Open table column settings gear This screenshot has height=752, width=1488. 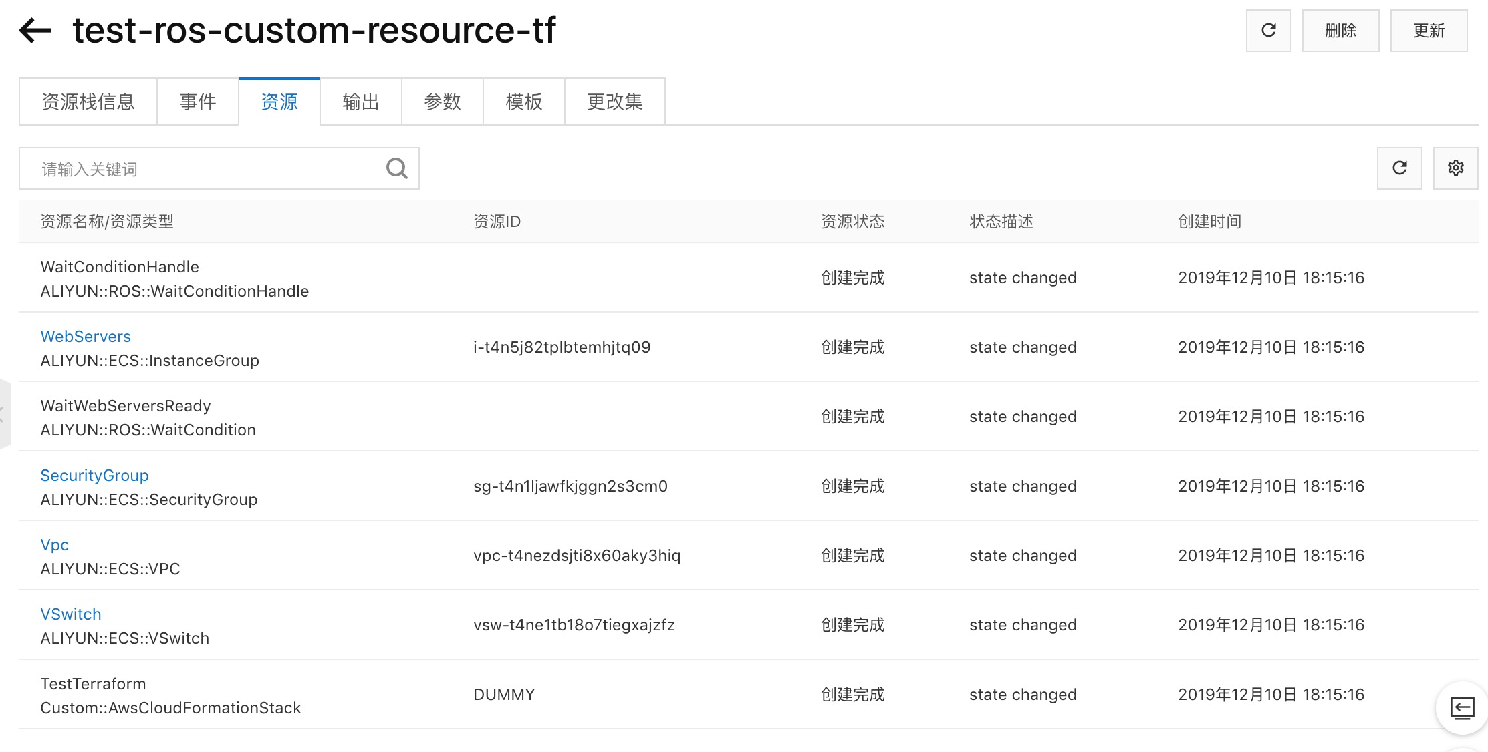click(x=1455, y=168)
